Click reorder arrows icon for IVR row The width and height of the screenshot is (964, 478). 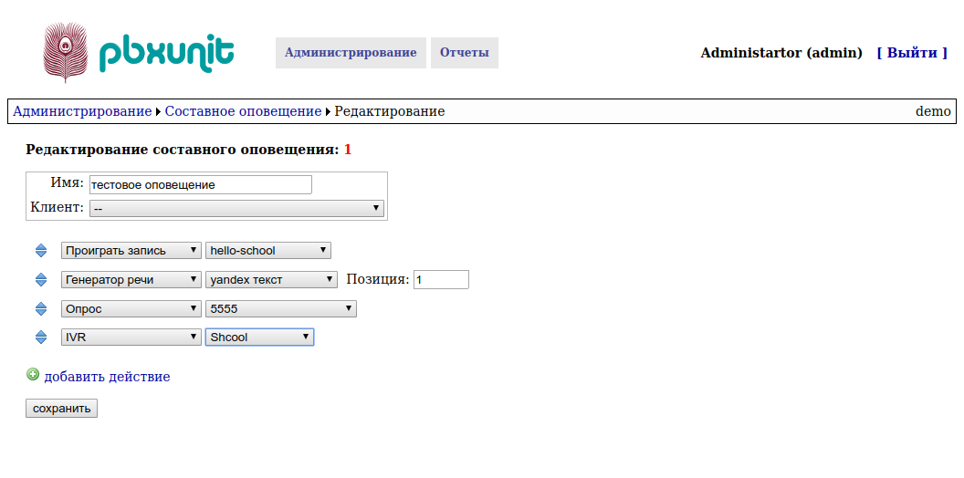[41, 337]
